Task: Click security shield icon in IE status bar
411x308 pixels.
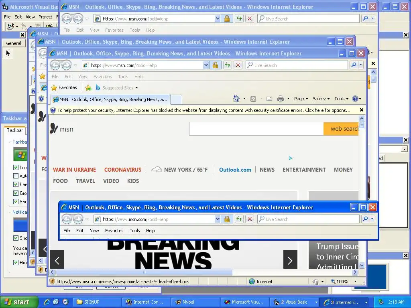Action: pos(52,281)
